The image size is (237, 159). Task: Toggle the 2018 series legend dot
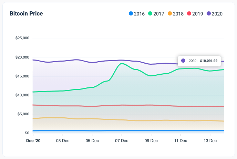(170, 13)
